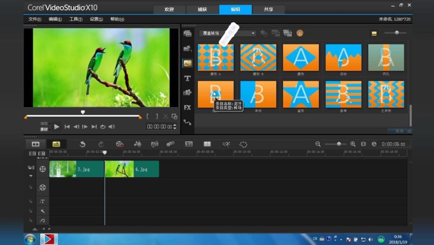Open the Media library icon
Image resolution: width=434 pixels, height=245 pixels.
[187, 33]
